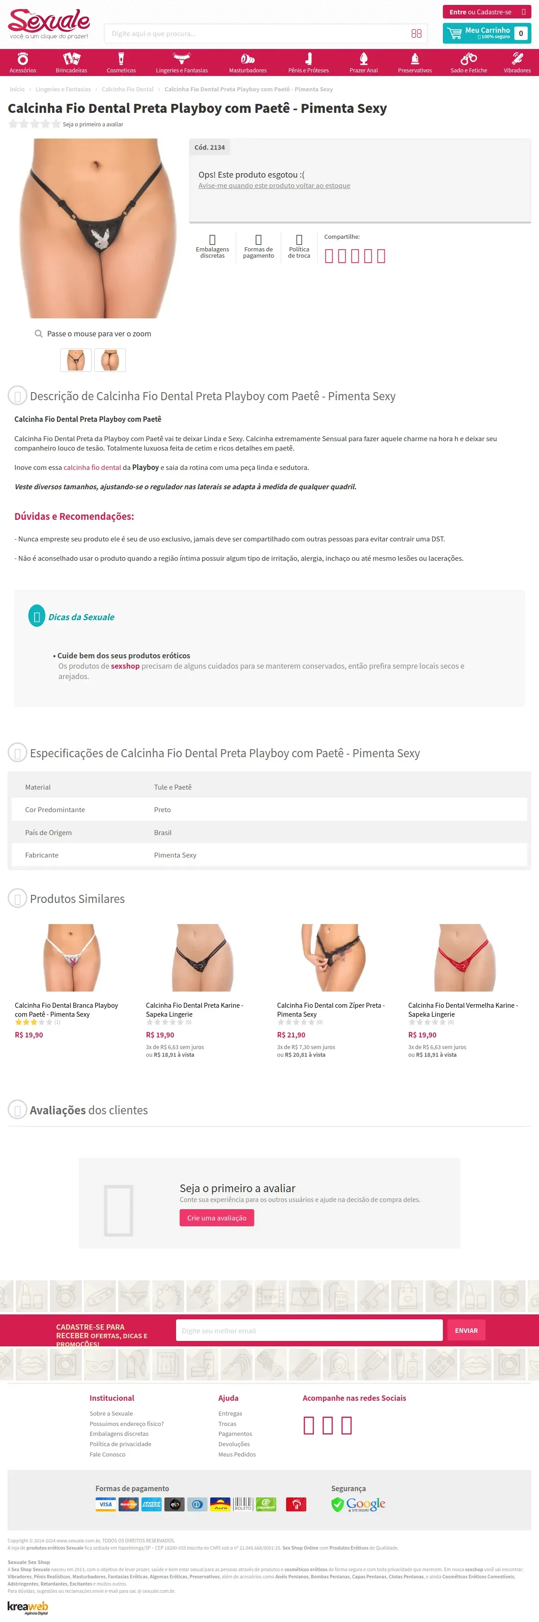Go to Lingeries e Fantasias category
The image size is (539, 1622).
tap(182, 63)
